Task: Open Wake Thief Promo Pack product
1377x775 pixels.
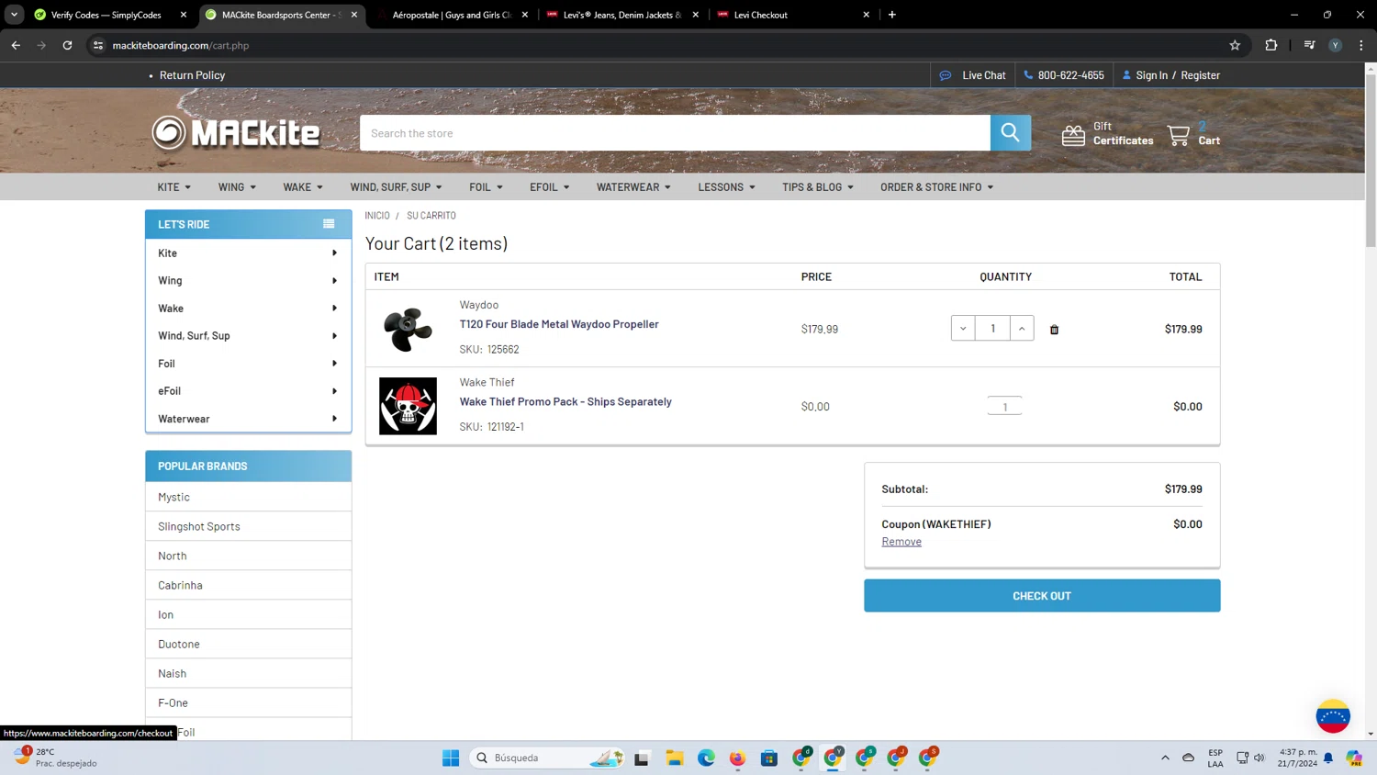Action: 565,401
